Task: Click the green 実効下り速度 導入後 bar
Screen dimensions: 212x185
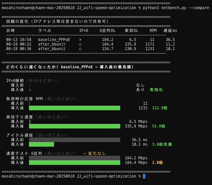Action: (75, 126)
